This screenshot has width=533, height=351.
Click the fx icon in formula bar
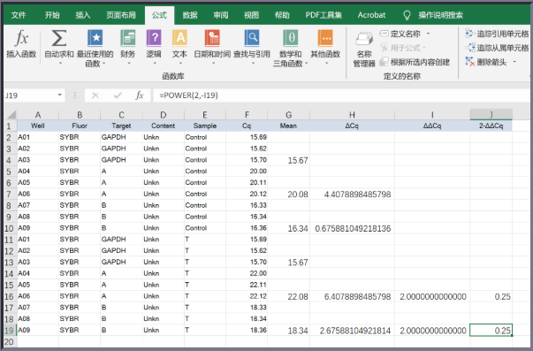[140, 95]
